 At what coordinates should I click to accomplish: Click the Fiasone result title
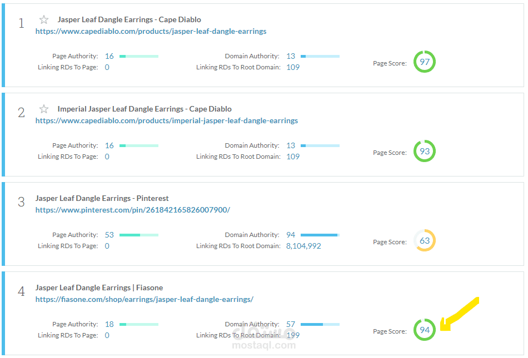click(99, 288)
